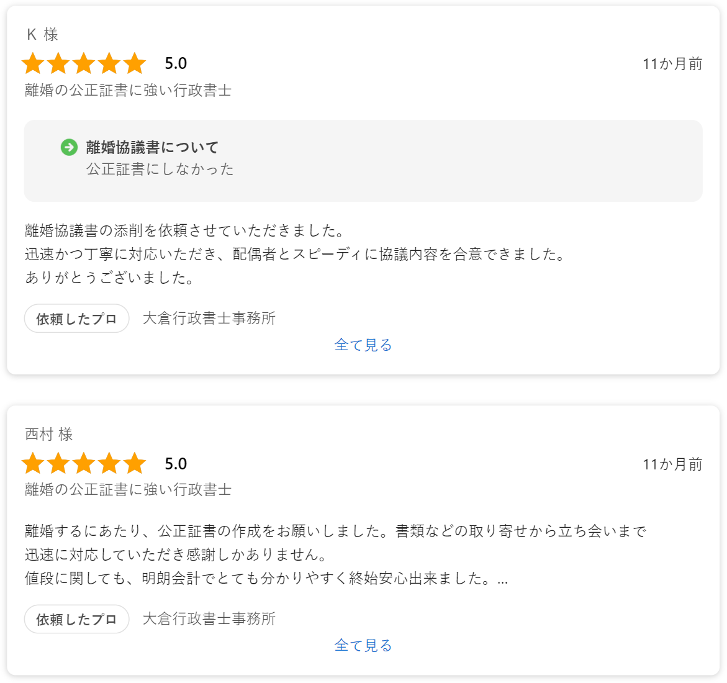Click third star in K 様 review

[84, 63]
